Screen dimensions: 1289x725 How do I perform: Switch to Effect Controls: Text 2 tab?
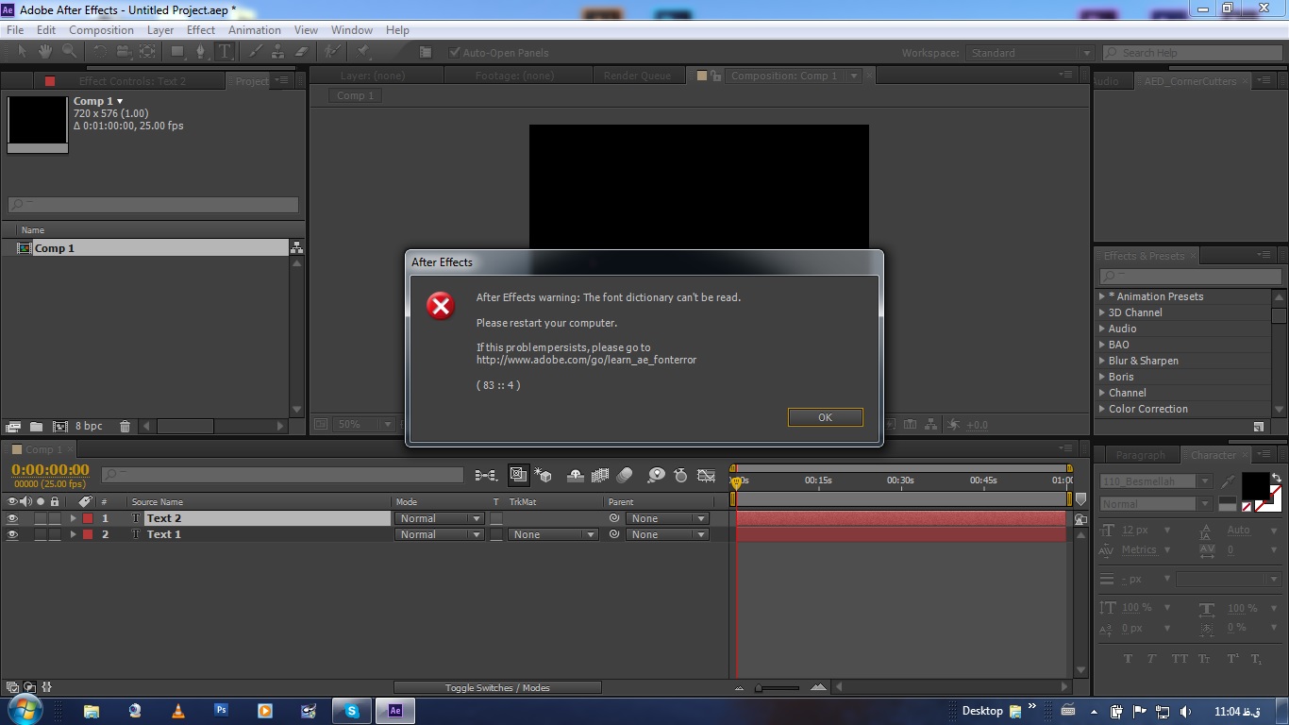click(x=132, y=81)
